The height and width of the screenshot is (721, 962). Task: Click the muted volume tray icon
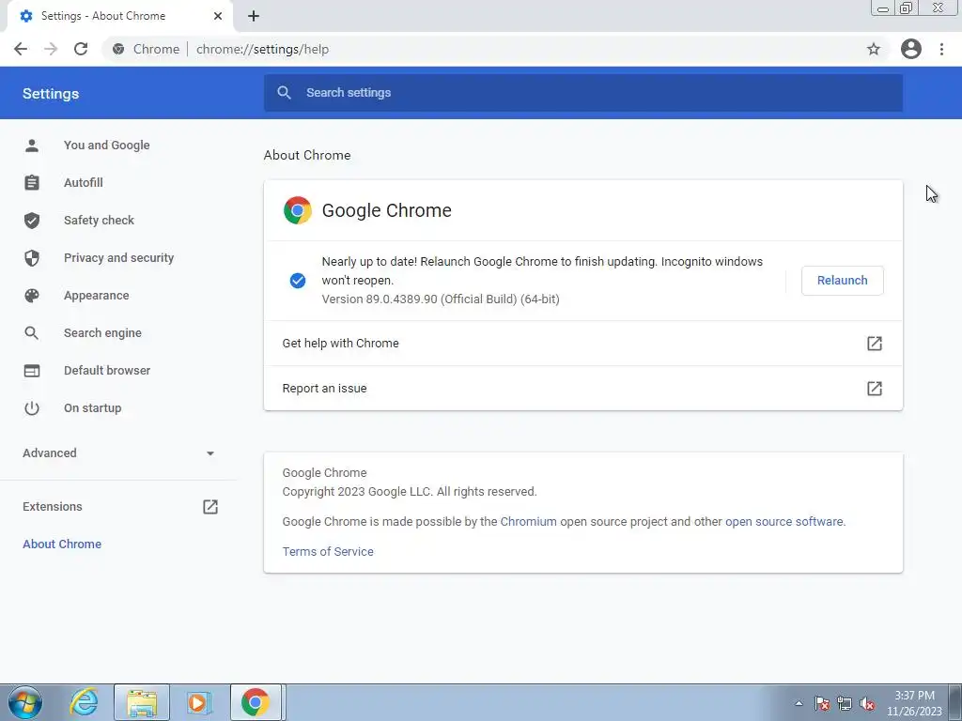867,703
